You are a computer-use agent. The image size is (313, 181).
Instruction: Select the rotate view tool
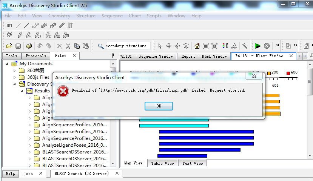point(169,46)
